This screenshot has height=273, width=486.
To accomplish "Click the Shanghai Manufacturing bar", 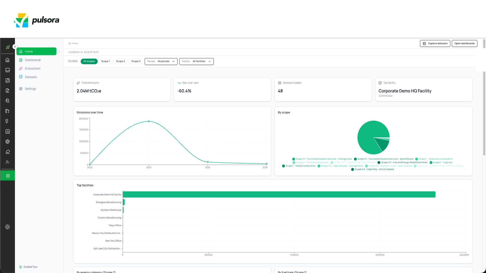I will pyautogui.click(x=124, y=202).
